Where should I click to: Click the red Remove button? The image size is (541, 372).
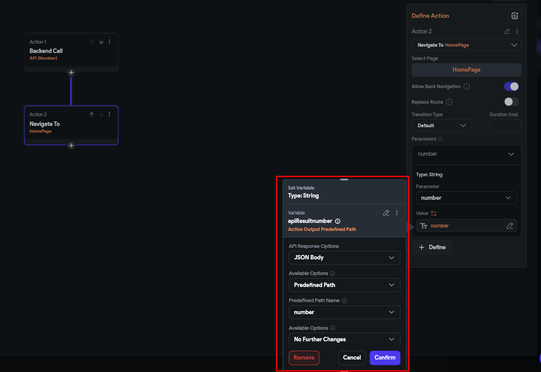pos(304,358)
